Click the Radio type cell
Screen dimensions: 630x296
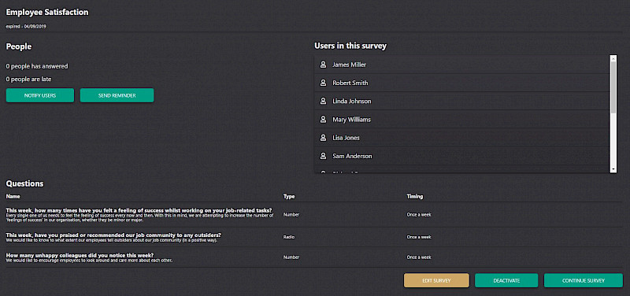(x=289, y=237)
